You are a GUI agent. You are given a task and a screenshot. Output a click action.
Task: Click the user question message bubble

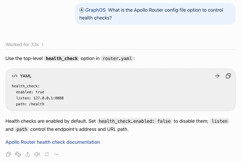(155, 14)
